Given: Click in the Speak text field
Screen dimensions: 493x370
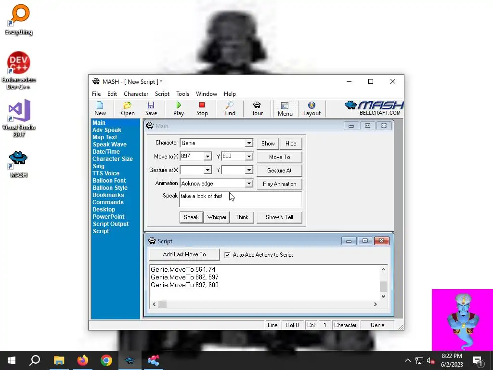Looking at the screenshot, I should (x=241, y=199).
